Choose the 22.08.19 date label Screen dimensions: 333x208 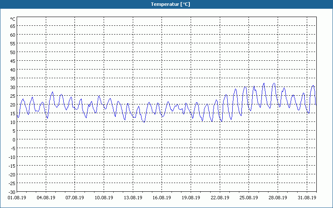tap(220, 198)
